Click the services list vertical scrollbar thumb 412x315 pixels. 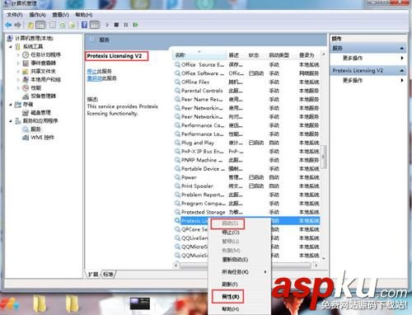[323, 157]
